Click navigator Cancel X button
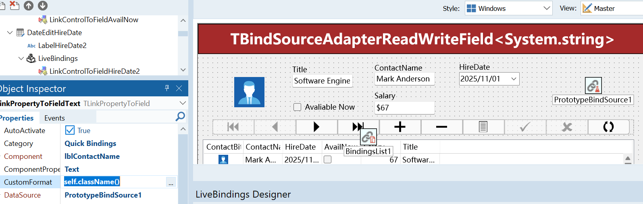The width and height of the screenshot is (643, 204). tap(567, 127)
